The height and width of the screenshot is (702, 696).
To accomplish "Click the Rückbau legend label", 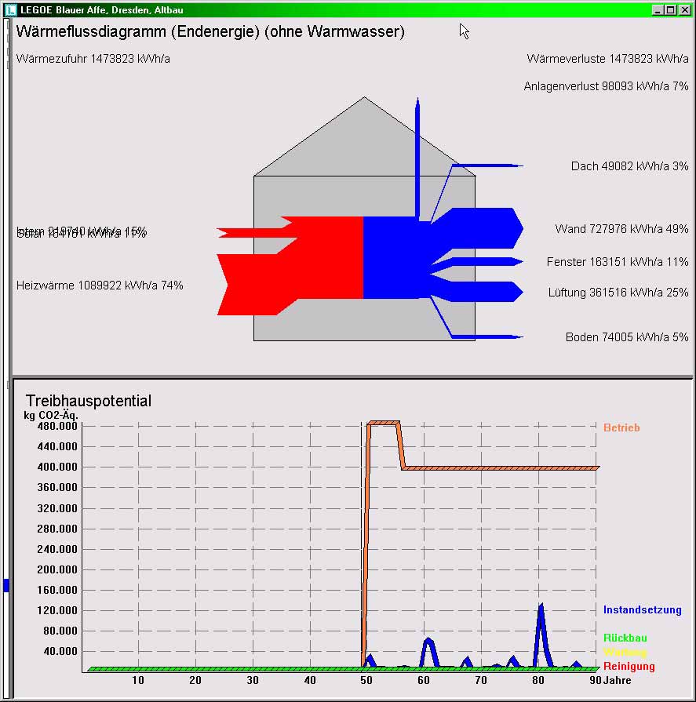I will pyautogui.click(x=625, y=638).
